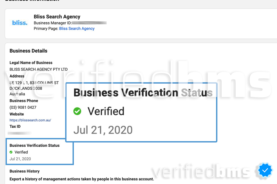Click the 'Business History' heading
The width and height of the screenshot is (277, 184).
(x=25, y=171)
